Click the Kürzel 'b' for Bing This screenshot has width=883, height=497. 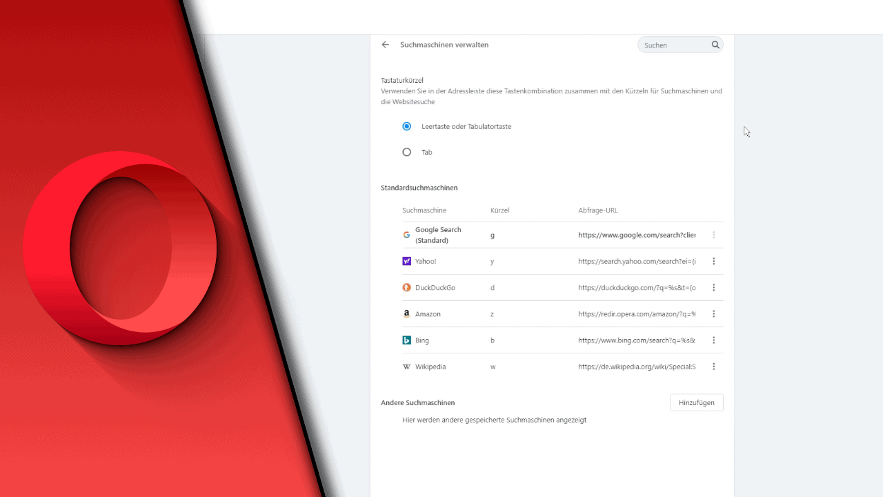[493, 340]
